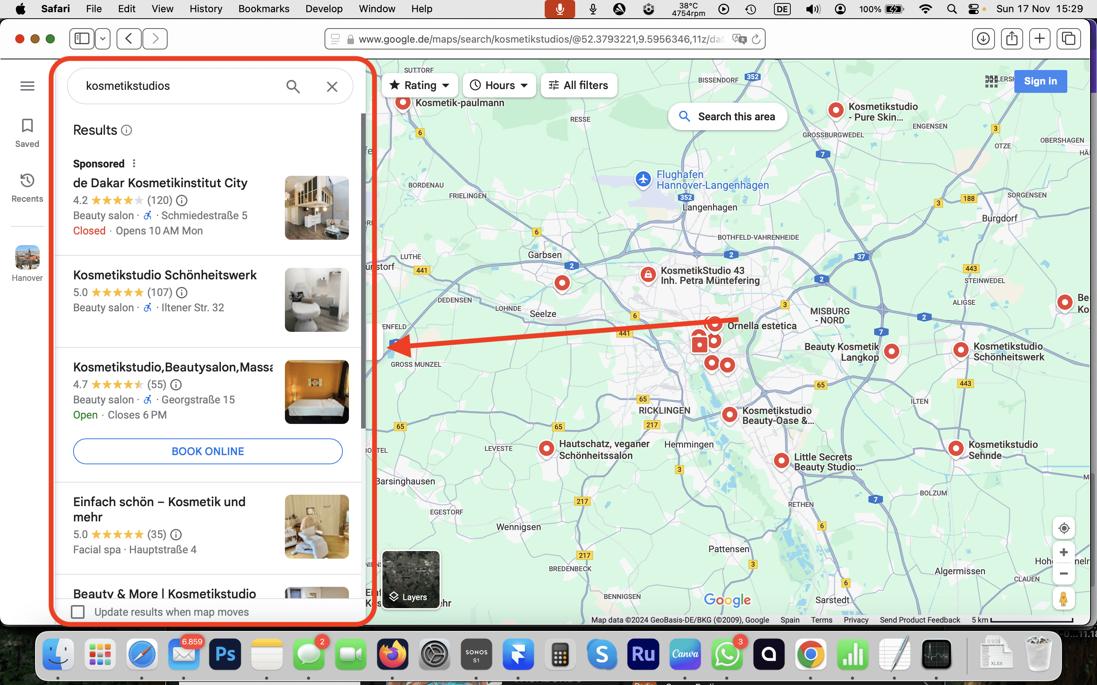This screenshot has width=1097, height=685.
Task: Click Search this area
Action: (728, 116)
